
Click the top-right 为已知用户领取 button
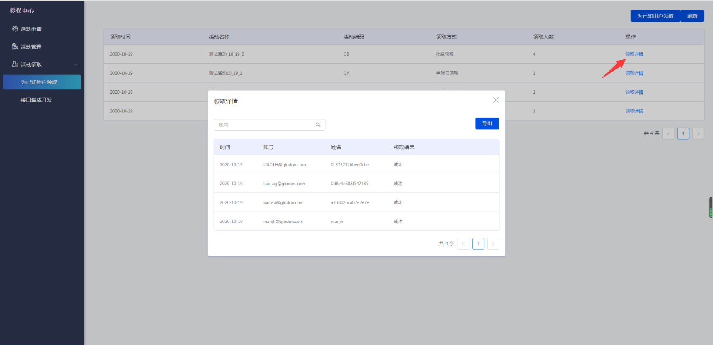pyautogui.click(x=655, y=16)
